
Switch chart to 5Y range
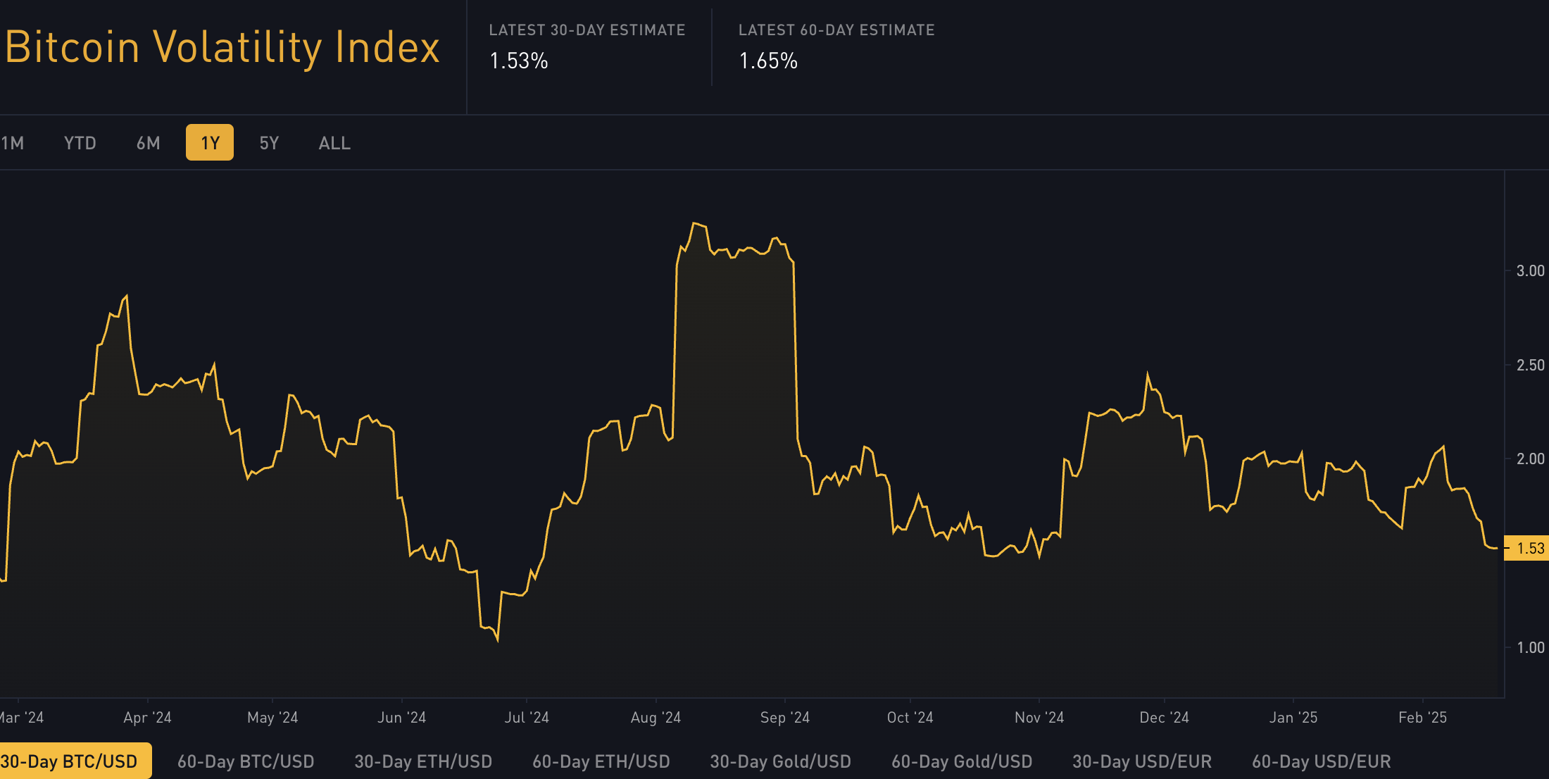[270, 143]
